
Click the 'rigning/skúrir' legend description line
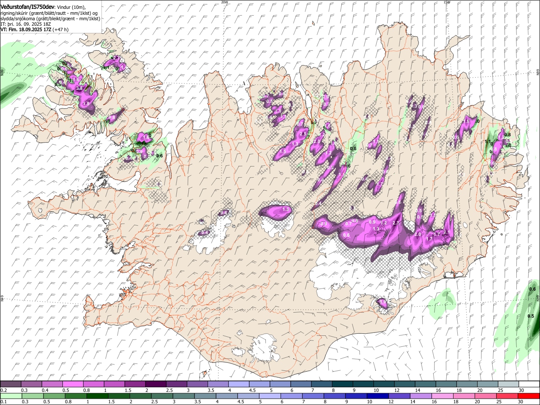49,13
